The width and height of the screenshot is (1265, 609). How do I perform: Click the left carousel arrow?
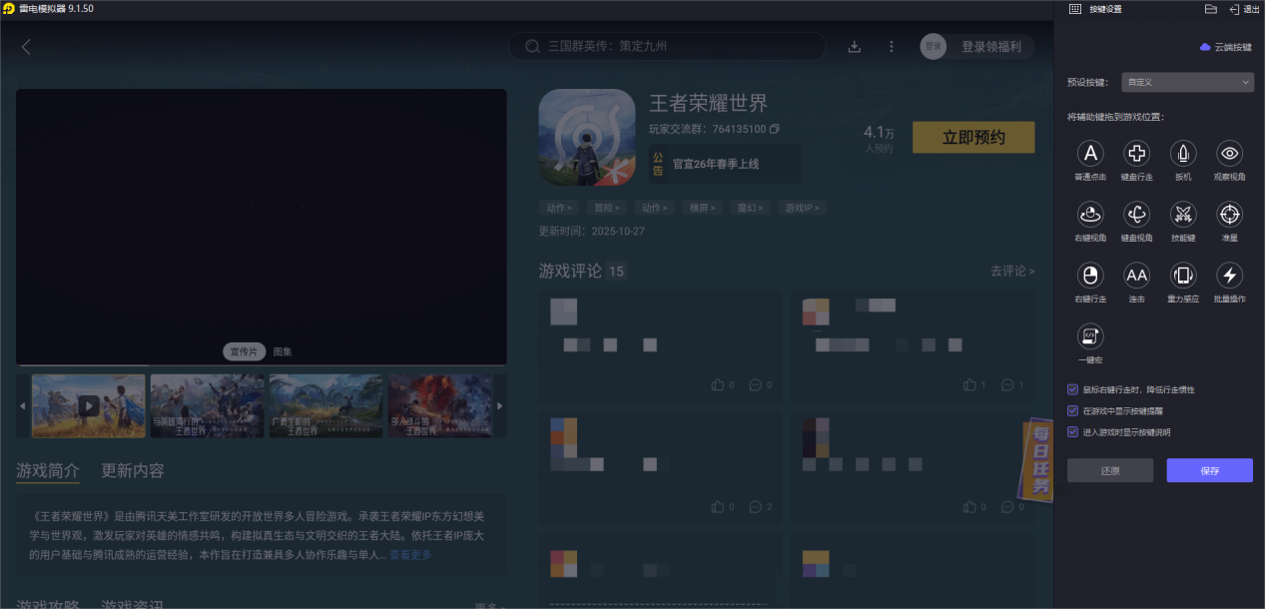(22, 405)
